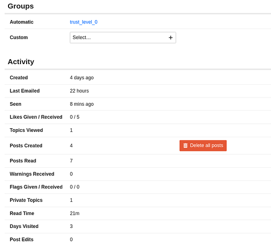Viewport: 271px width, 250px height.
Task: Click the Seen value '8 mins ago'
Action: (82, 104)
